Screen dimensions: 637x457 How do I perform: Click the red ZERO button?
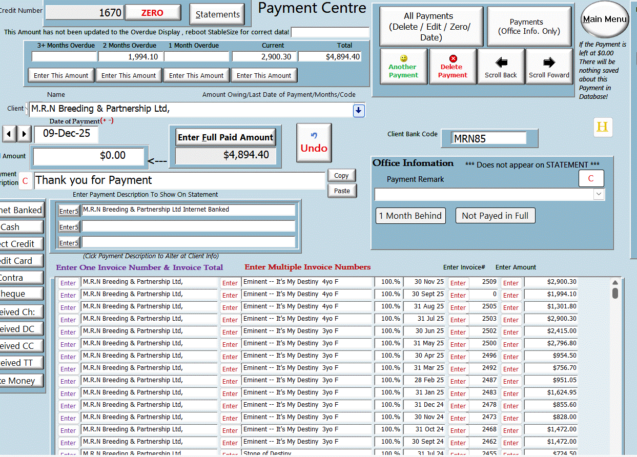(x=153, y=13)
